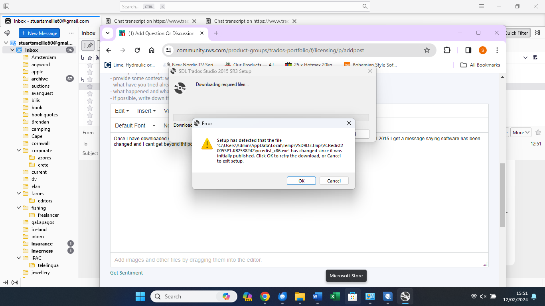Screen dimensions: 545x306
Task: Click Get Sentiment link
Action: point(126,273)
